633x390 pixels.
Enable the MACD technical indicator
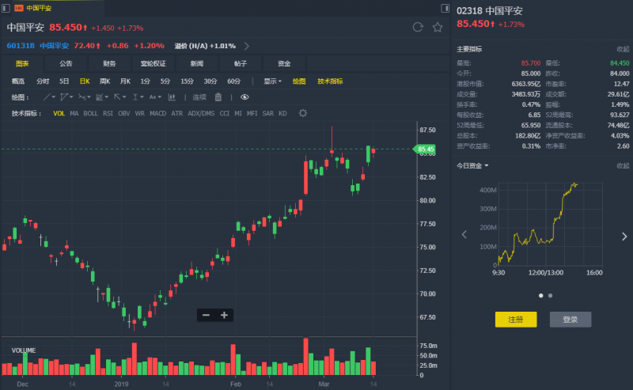point(157,113)
